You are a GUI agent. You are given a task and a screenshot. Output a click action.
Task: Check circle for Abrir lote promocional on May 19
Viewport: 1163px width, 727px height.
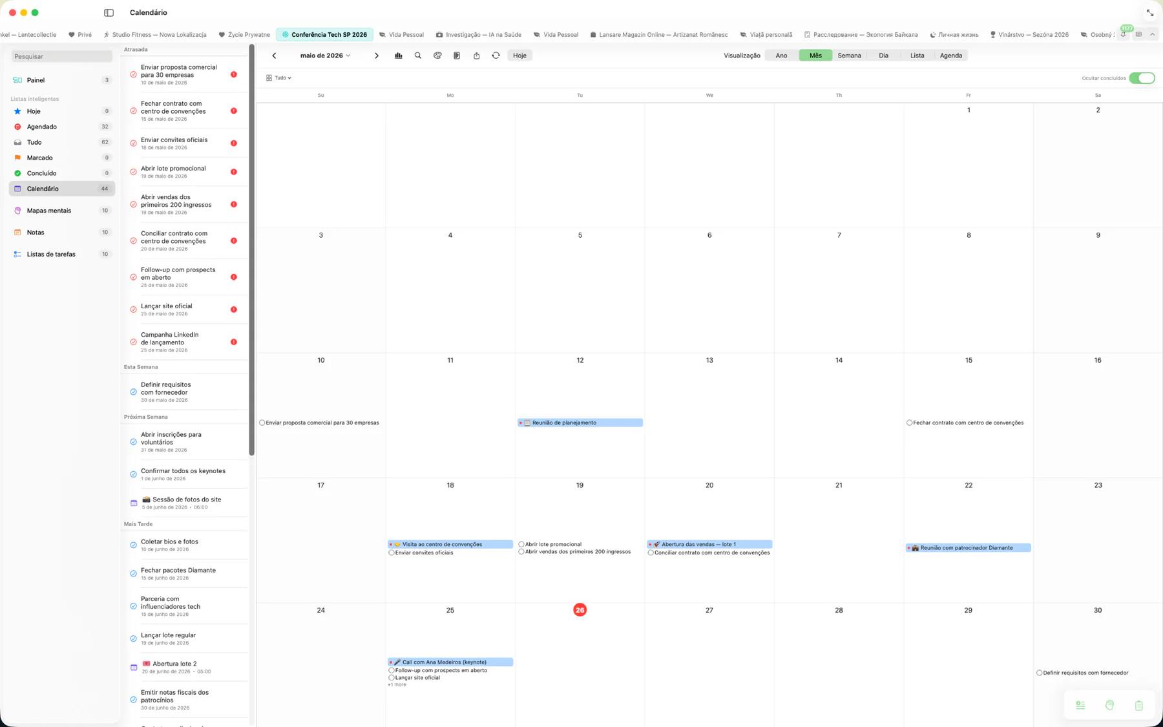point(521,544)
